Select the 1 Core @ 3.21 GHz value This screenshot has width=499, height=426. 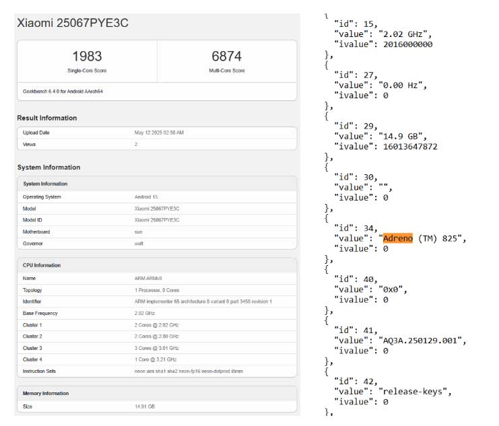[x=156, y=359]
